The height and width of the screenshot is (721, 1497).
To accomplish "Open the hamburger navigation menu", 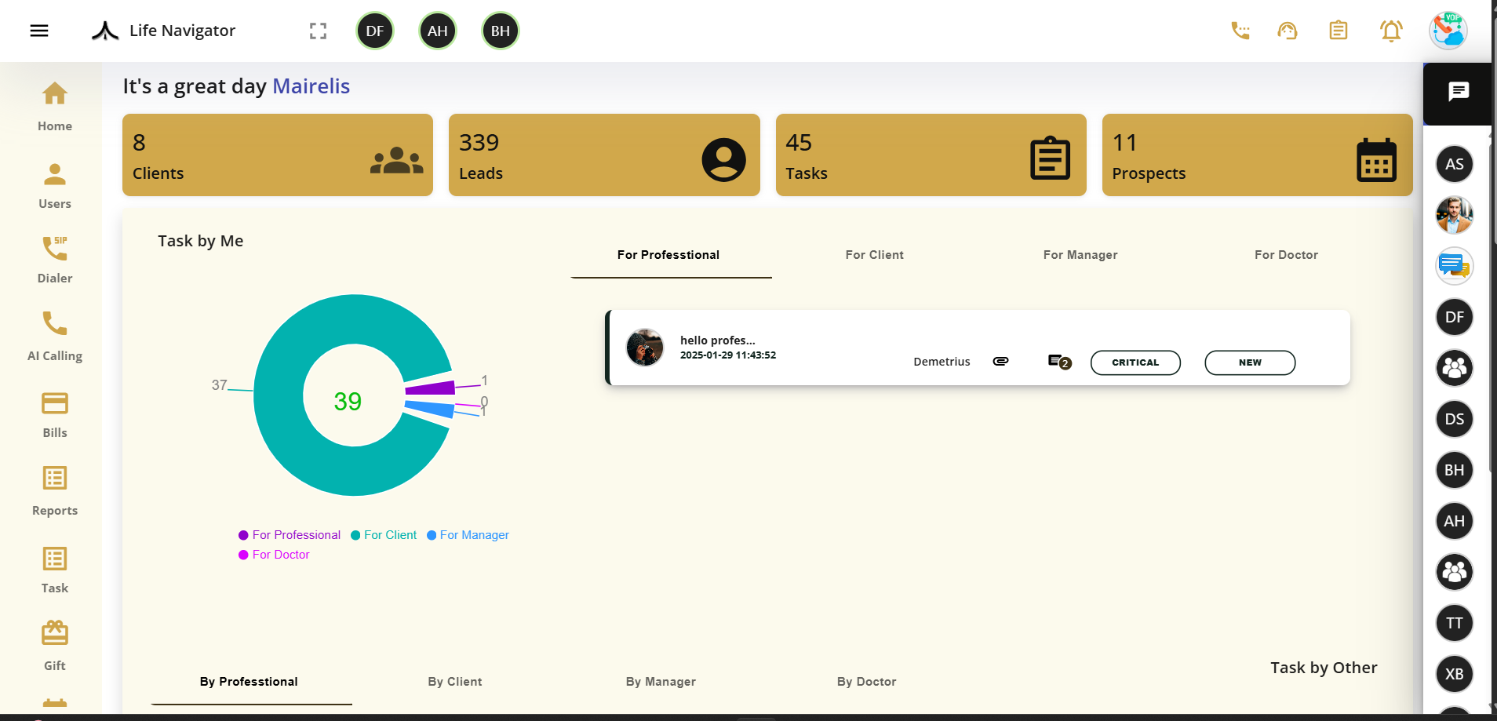I will [x=38, y=30].
